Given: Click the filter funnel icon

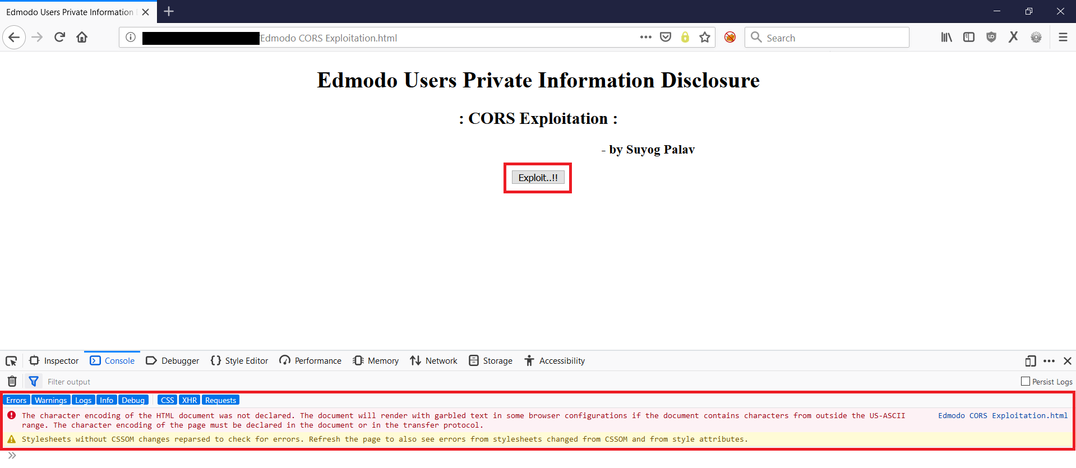Looking at the screenshot, I should coord(34,382).
